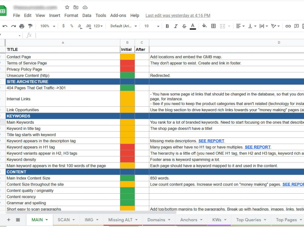Open the font size 10 dropdown
The image size is (304, 227).
[152, 26]
